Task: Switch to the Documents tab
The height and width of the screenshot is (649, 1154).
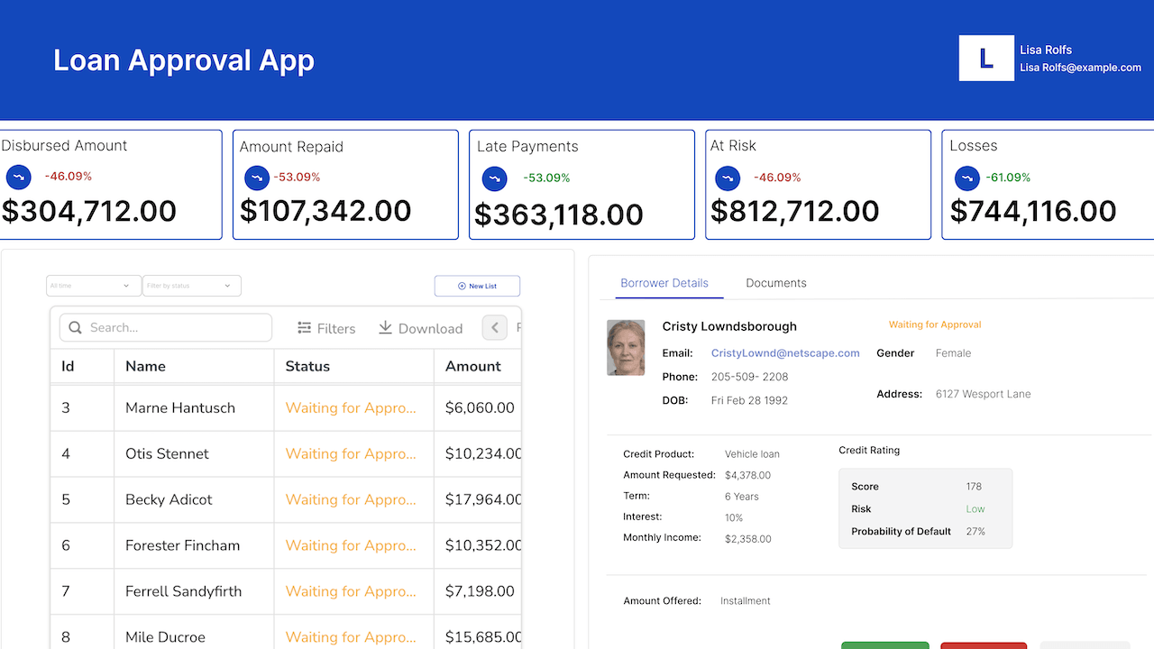Action: [x=775, y=283]
